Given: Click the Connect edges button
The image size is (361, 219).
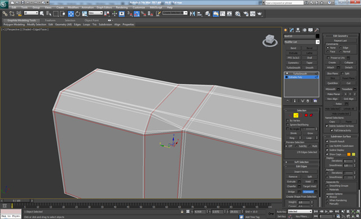Looking at the screenshot, I should (308, 191).
